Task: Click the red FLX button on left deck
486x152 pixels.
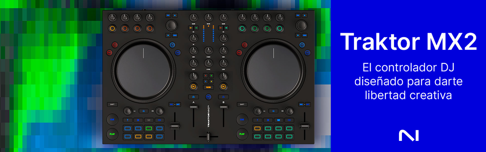Action: pyautogui.click(x=115, y=45)
